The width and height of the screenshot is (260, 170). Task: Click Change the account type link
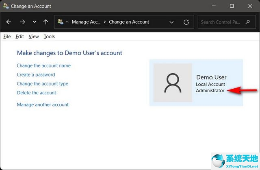[x=42, y=84]
